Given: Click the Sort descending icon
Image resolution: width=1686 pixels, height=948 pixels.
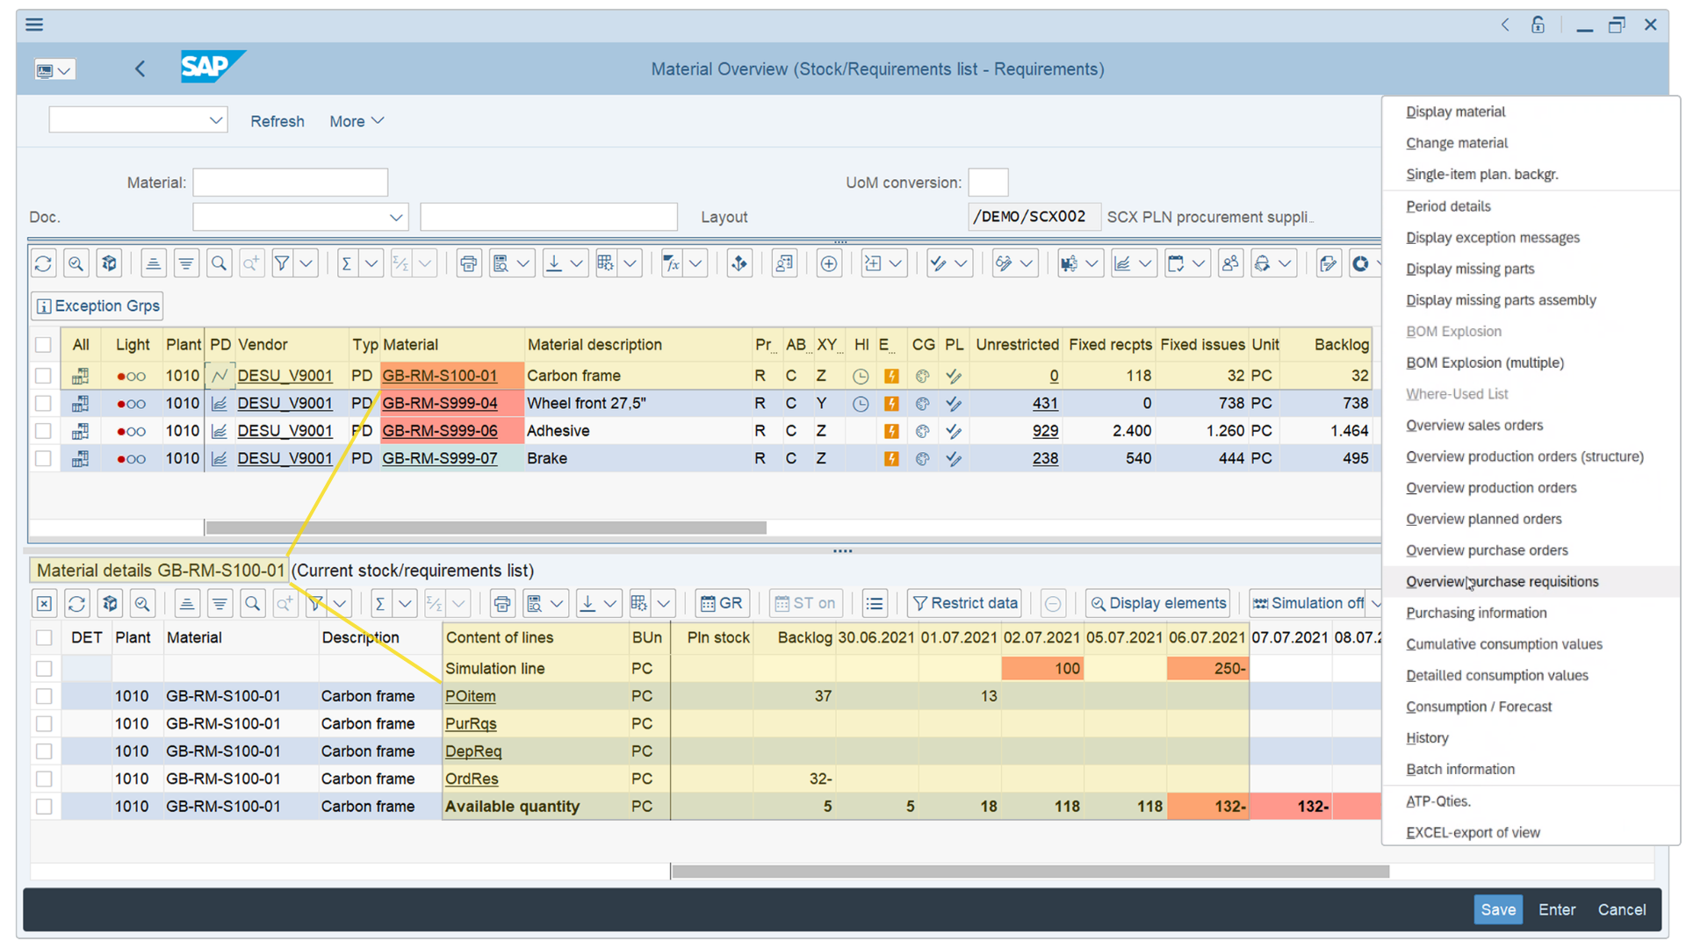Looking at the screenshot, I should pos(186,262).
